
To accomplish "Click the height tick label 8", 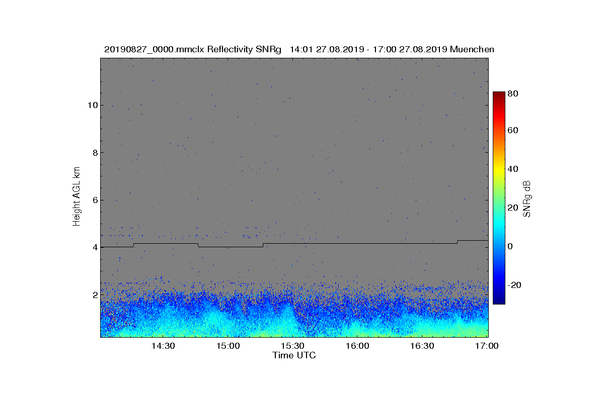I will [x=95, y=152].
